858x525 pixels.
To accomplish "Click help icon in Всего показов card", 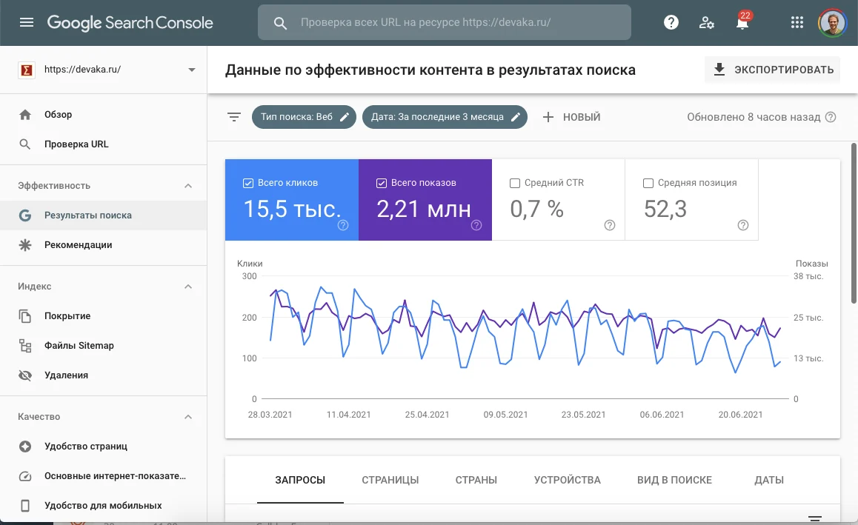I will [x=476, y=225].
